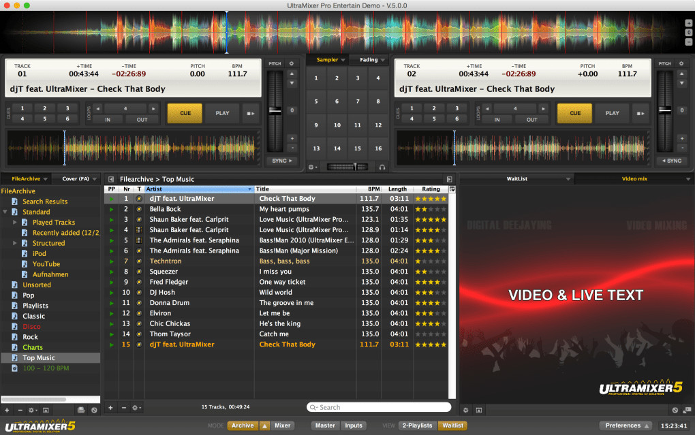Screen dimensions: 695x435
Task: Switch MODE to Archive
Action: click(243, 425)
